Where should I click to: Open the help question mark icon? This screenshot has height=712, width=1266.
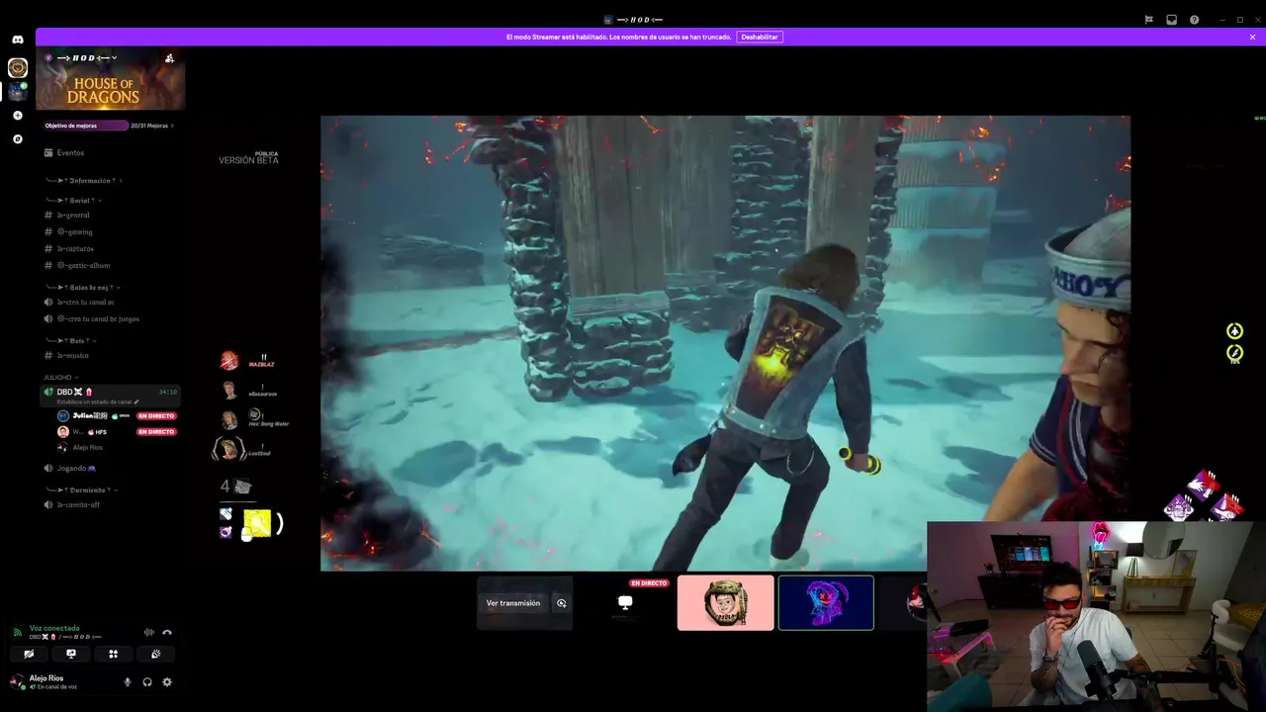pyautogui.click(x=1195, y=20)
